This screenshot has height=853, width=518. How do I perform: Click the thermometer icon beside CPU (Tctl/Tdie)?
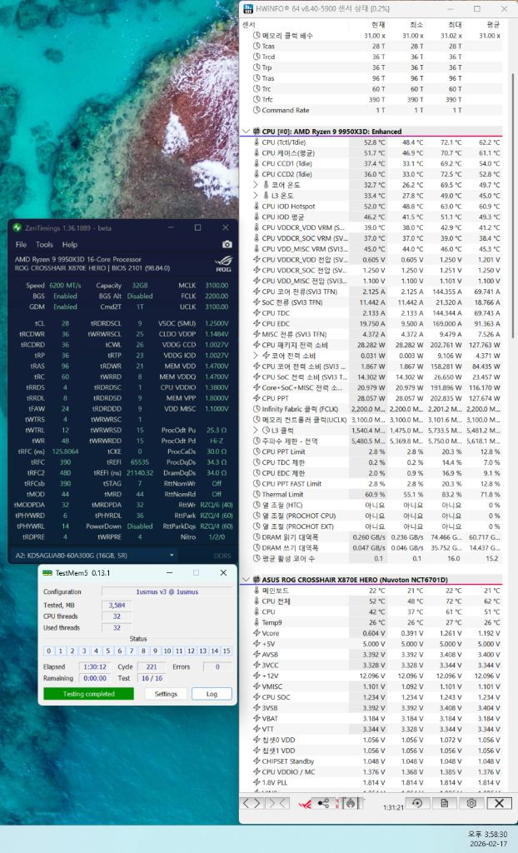[257, 142]
